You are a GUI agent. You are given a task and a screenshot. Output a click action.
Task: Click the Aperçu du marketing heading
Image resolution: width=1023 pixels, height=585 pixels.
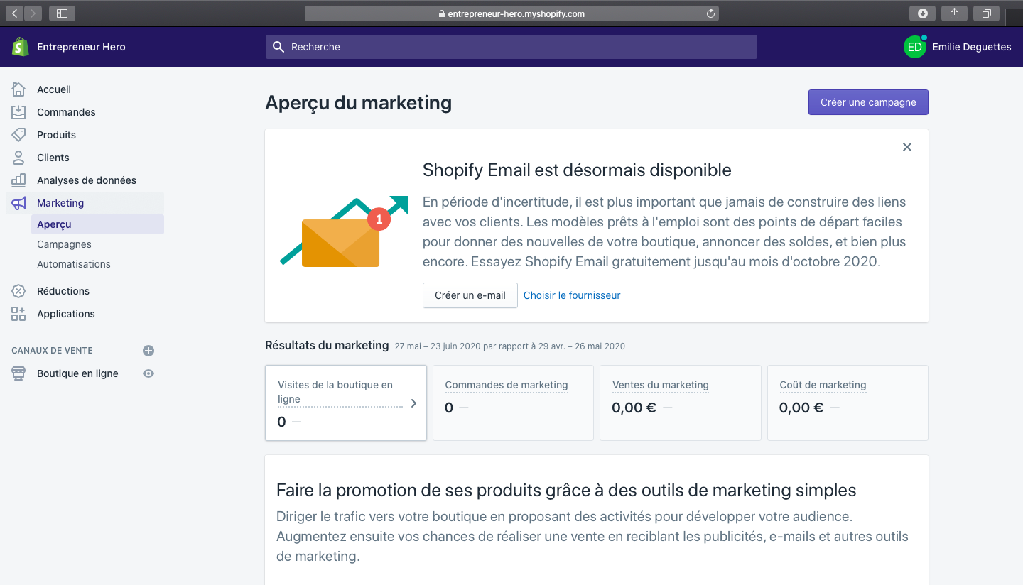coord(358,103)
